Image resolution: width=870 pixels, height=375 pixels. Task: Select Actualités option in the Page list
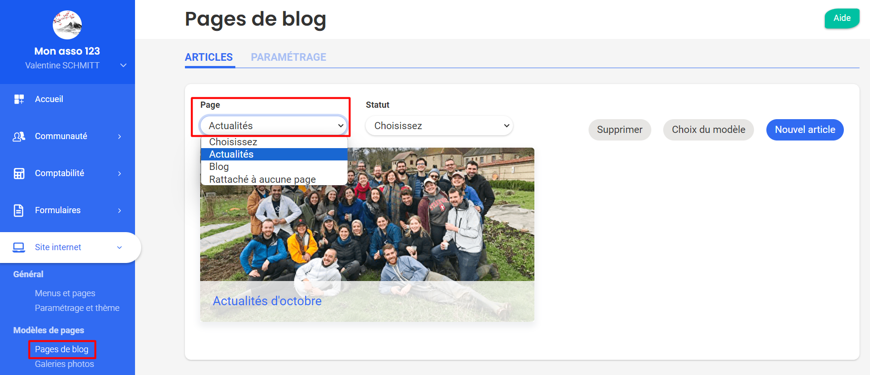pyautogui.click(x=274, y=154)
